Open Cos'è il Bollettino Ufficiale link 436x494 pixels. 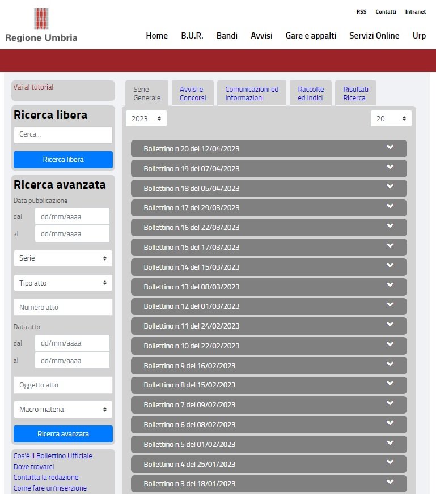click(53, 456)
